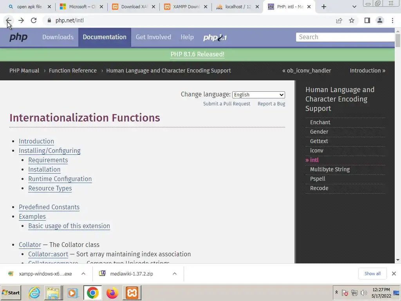Open the Windows Start button

click(x=11, y=292)
